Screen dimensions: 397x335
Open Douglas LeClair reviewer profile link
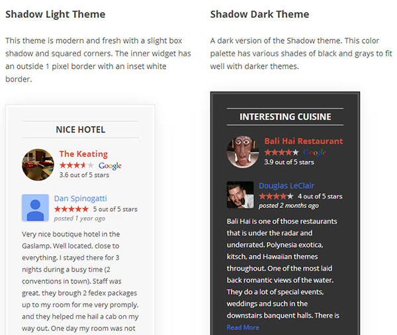point(287,186)
